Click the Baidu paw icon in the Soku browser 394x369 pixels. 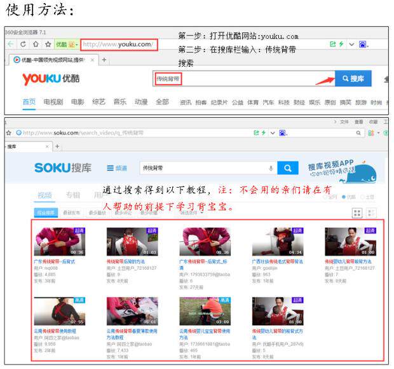[283, 133]
